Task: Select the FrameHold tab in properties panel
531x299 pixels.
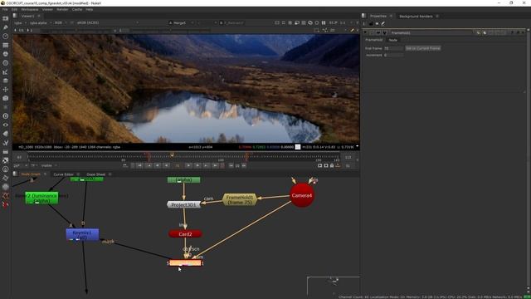Action: (374, 40)
